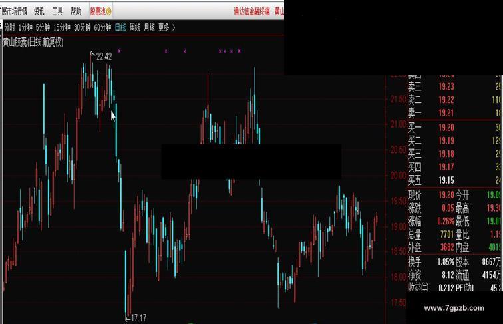
Task: Click the 现价 current price value 19.20
Action: pyautogui.click(x=446, y=195)
